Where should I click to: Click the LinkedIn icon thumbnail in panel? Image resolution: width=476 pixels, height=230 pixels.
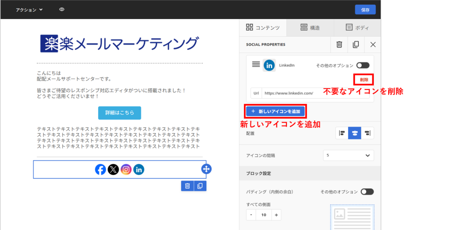269,65
